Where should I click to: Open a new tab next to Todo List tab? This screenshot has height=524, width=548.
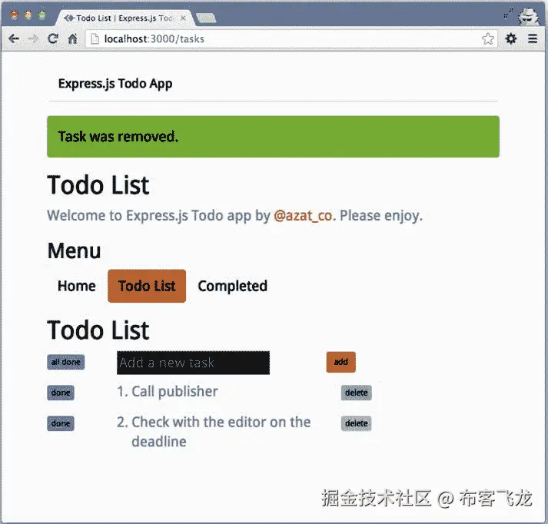click(206, 18)
